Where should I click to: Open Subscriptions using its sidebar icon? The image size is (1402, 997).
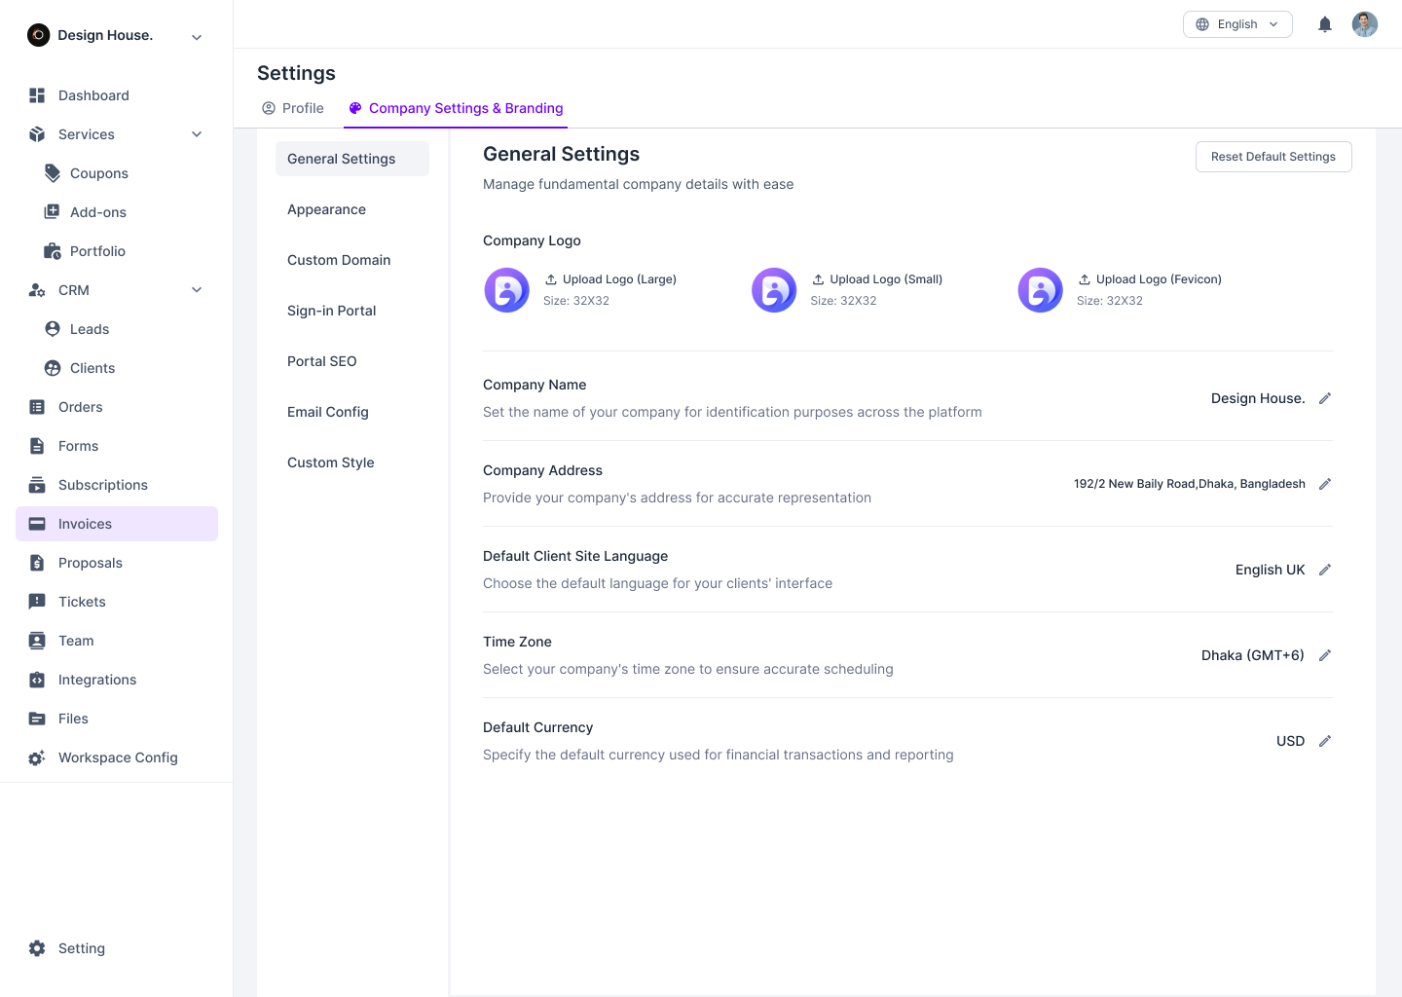(37, 485)
